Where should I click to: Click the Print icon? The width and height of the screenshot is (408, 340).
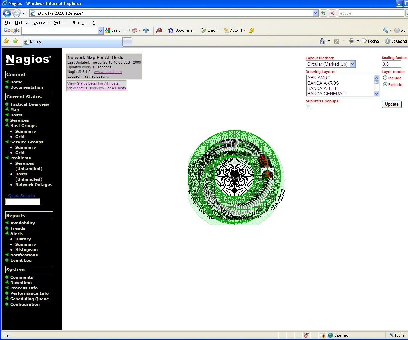click(351, 41)
